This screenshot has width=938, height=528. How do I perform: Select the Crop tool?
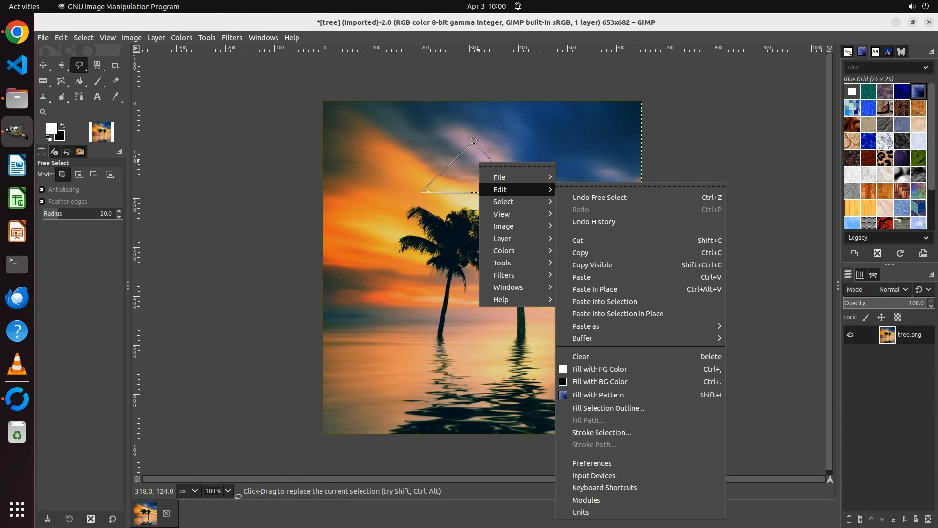click(x=115, y=65)
